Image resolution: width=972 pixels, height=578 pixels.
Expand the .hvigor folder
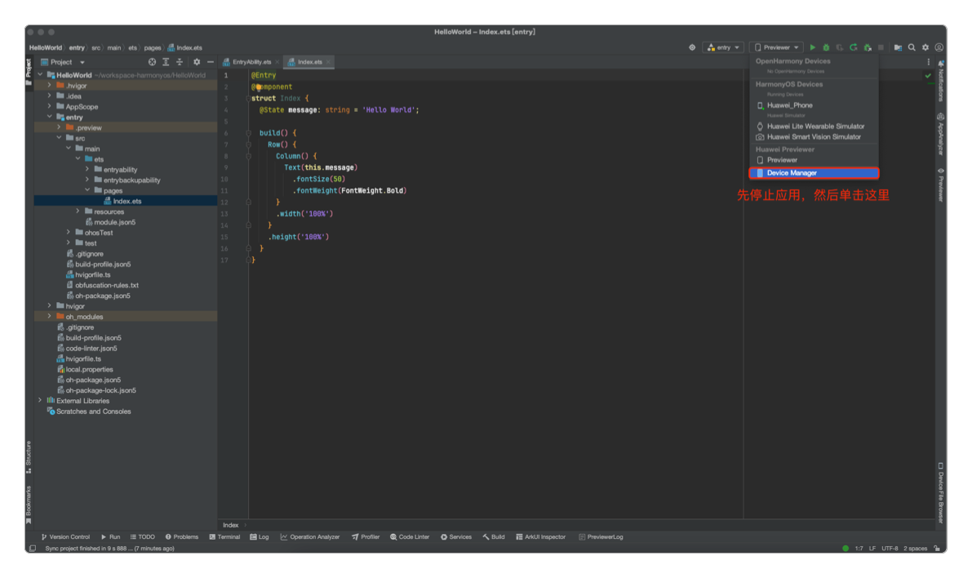click(50, 86)
